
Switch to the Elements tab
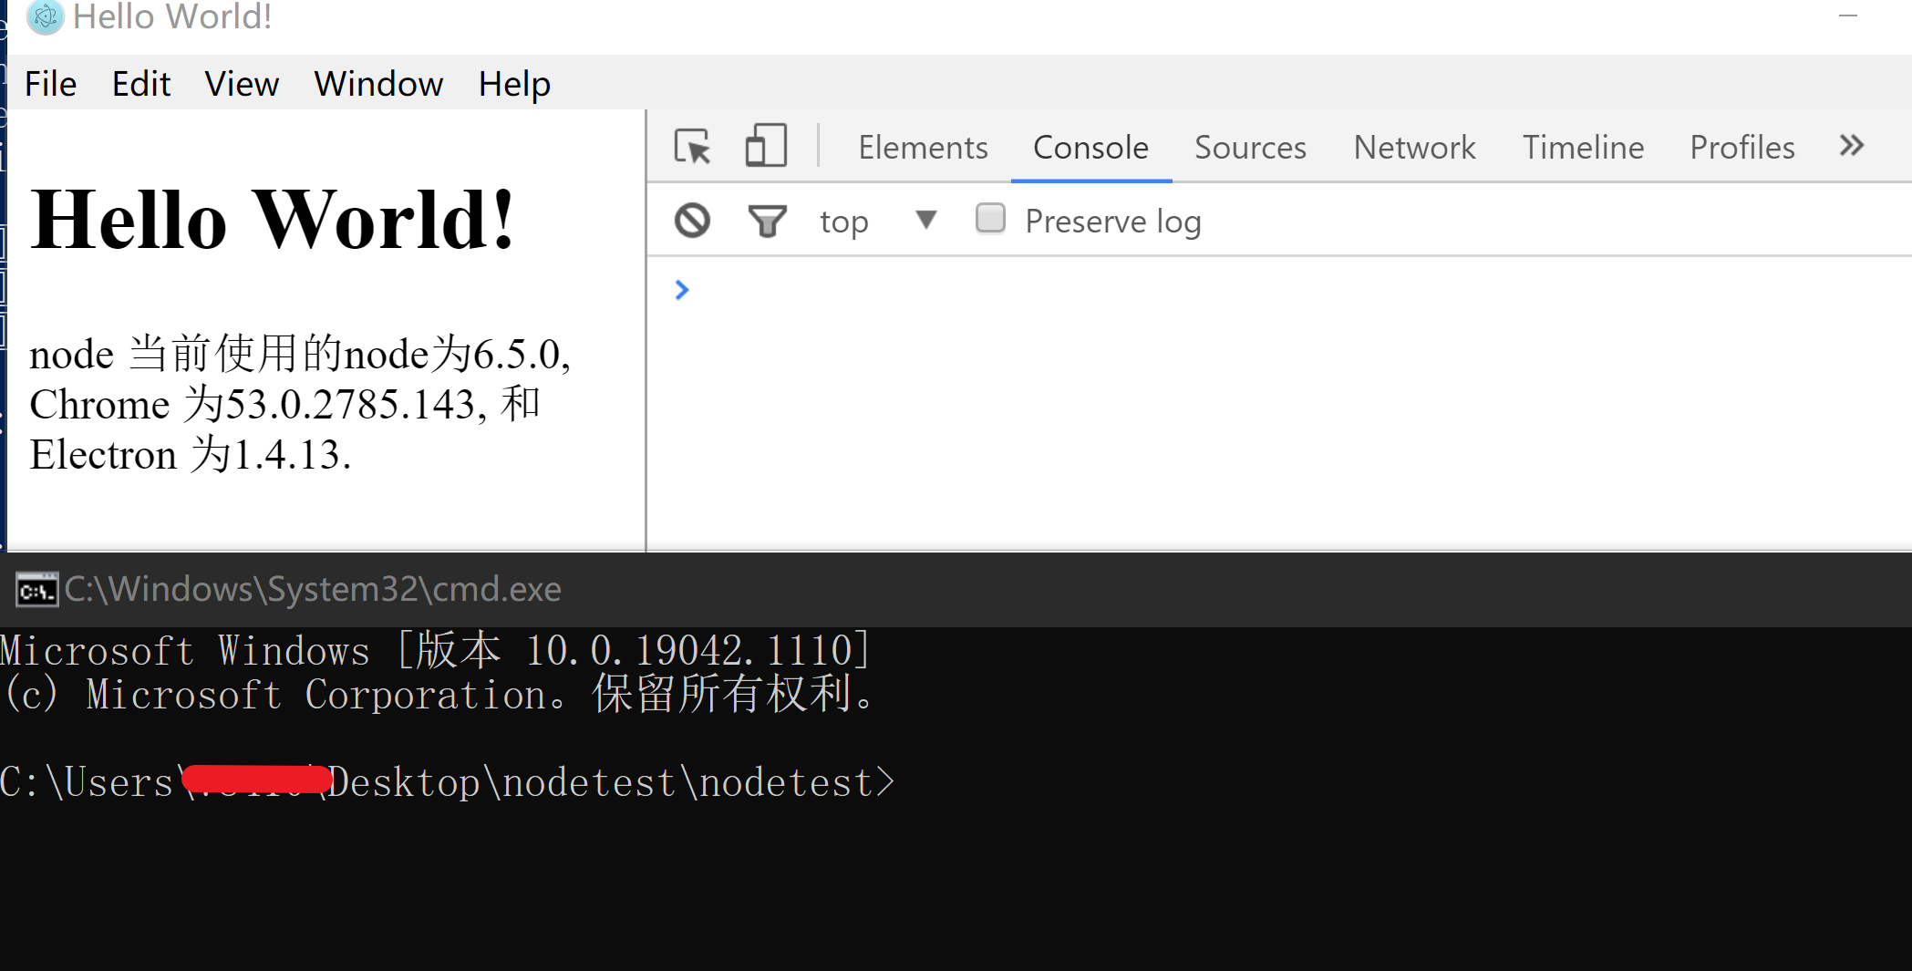[922, 148]
